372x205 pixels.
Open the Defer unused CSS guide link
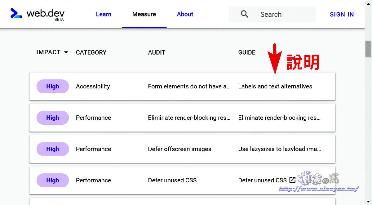coord(262,180)
